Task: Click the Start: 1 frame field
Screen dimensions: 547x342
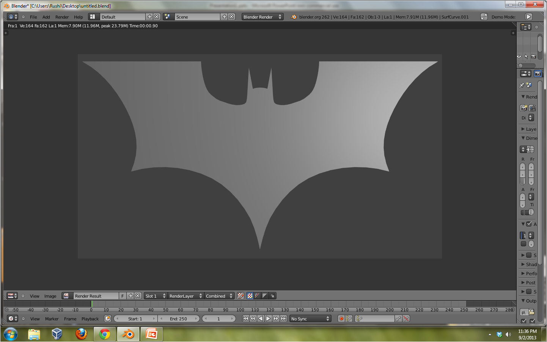Action: [x=135, y=318]
